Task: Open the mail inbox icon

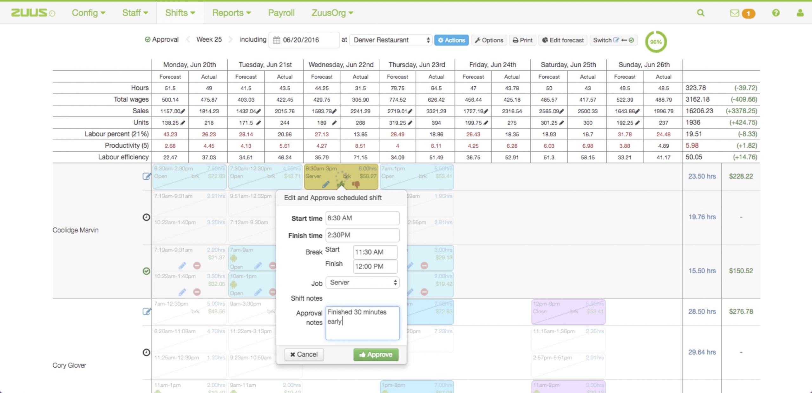Action: tap(734, 13)
